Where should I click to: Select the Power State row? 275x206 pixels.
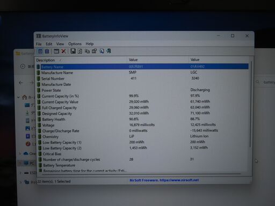point(142,90)
